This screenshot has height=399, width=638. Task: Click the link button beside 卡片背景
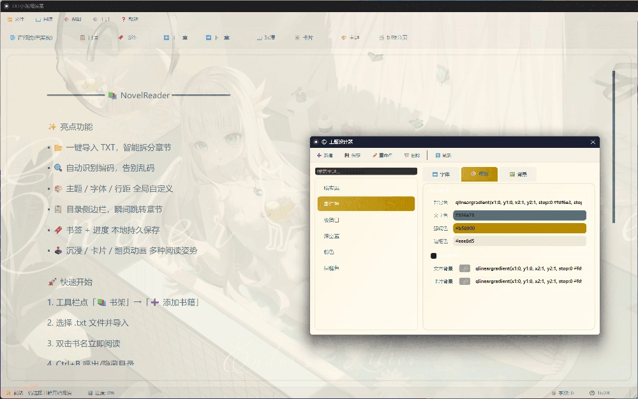tap(464, 281)
